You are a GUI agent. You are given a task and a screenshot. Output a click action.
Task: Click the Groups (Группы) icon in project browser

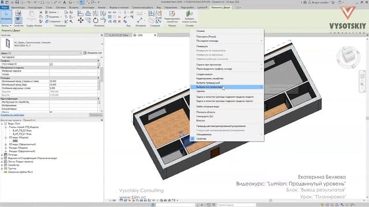(x=6, y=168)
